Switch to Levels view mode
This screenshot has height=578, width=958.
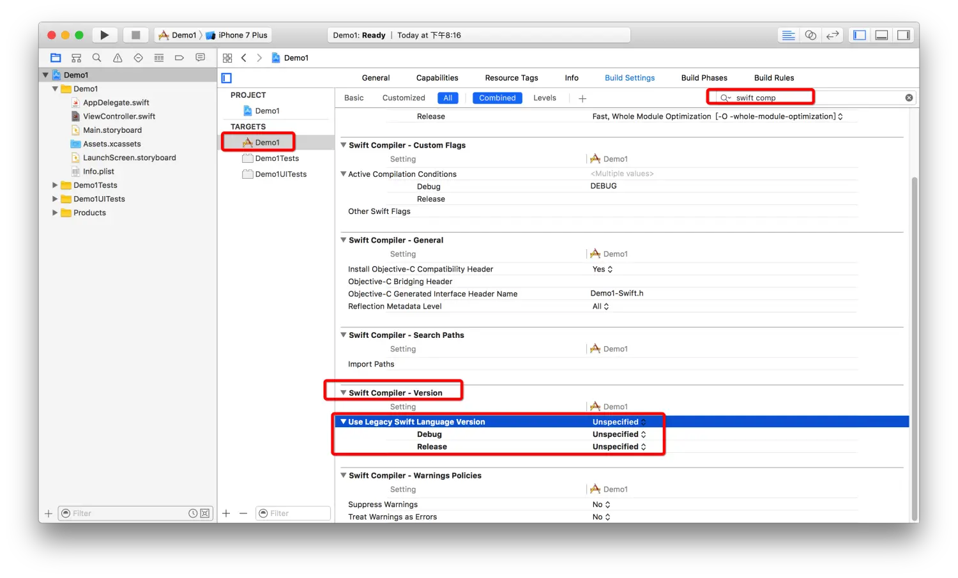[545, 98]
